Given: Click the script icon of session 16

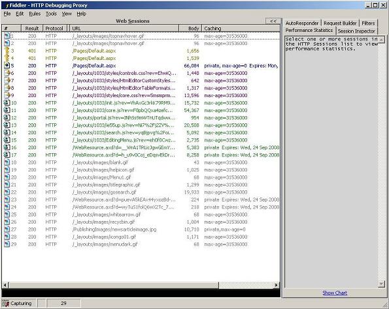Looking at the screenshot, I should (7, 147).
